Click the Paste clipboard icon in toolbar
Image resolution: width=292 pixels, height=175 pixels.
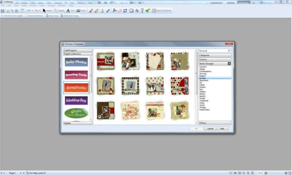point(16,11)
